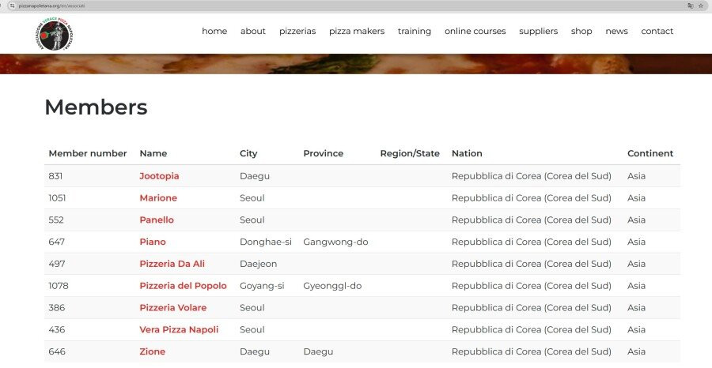
Task: Click the site info icon beside the URL
Action: click(12, 6)
